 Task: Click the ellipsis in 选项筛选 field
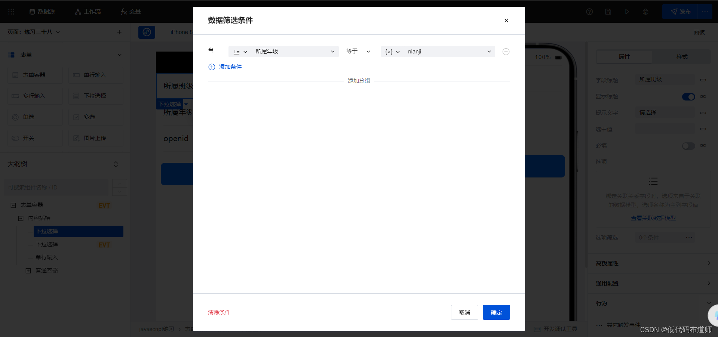[689, 238]
